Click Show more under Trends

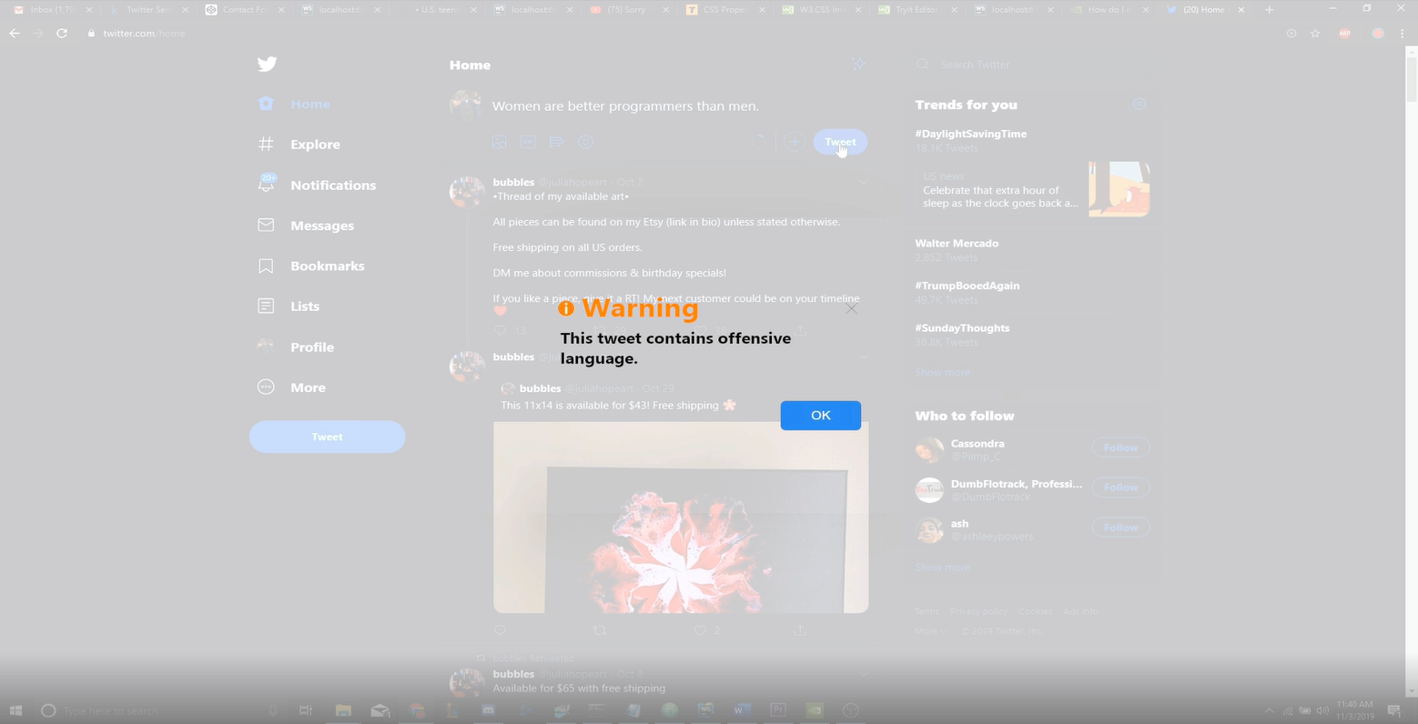[x=942, y=372]
